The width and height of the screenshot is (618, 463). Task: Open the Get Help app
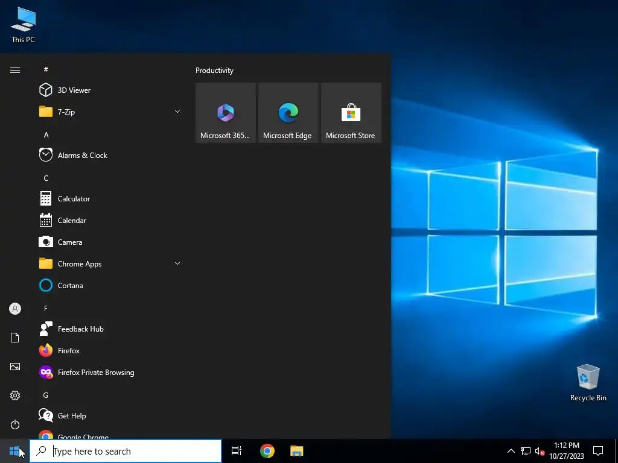pos(110,416)
